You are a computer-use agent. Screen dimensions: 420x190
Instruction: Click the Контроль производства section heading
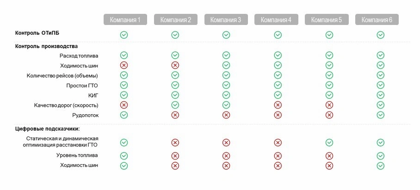pos(46,46)
